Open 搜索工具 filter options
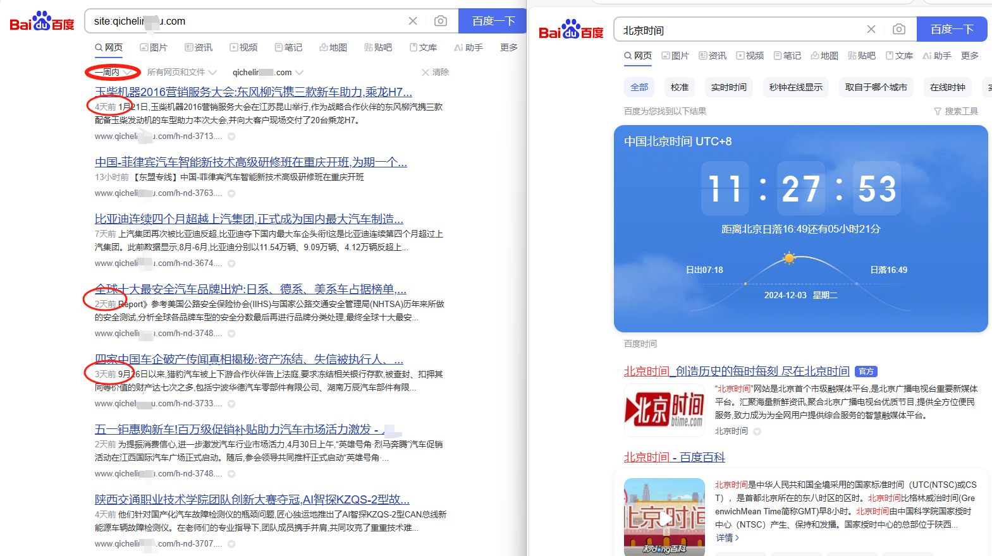Screen dimensions: 992x556 tap(956, 111)
